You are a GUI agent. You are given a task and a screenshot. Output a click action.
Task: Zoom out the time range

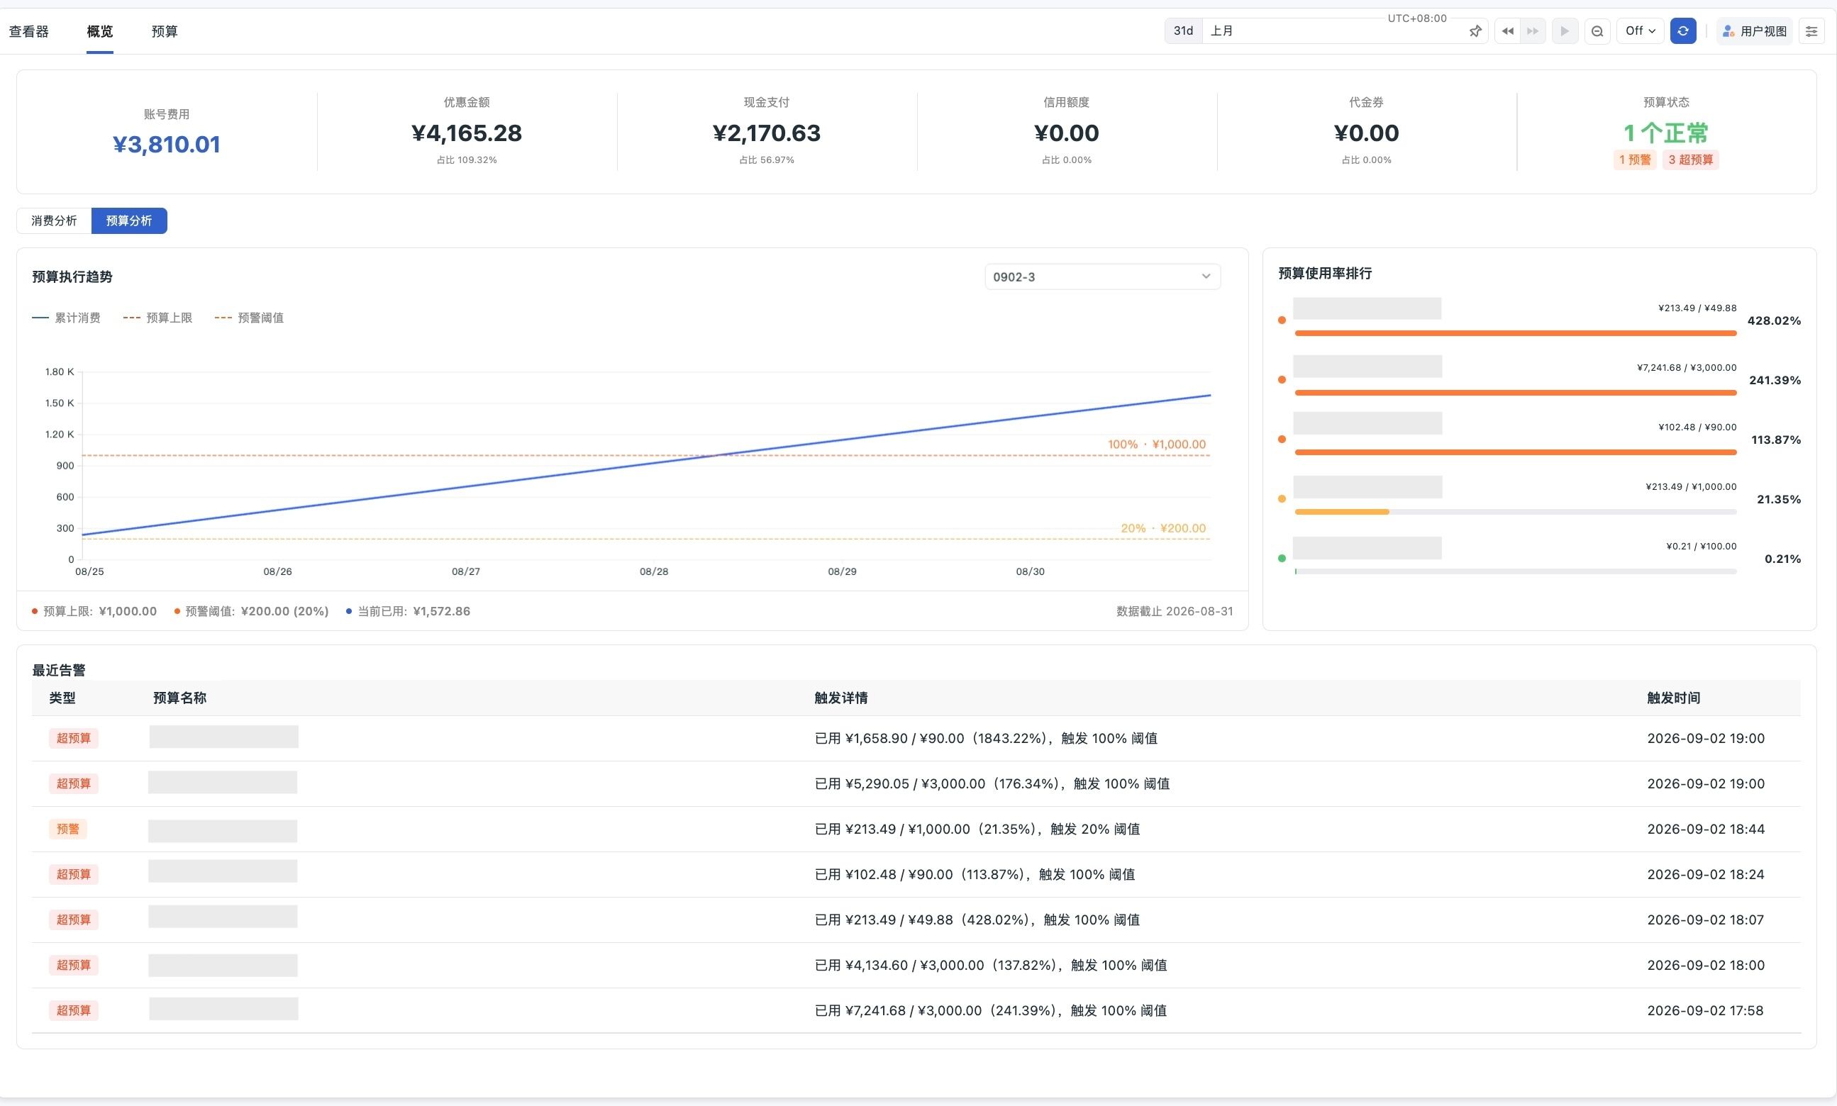pyautogui.click(x=1597, y=31)
